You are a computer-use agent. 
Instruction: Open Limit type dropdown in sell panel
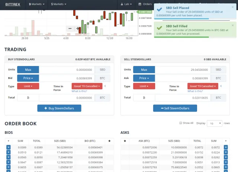coord(144,86)
